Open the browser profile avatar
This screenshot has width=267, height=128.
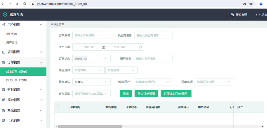click(x=261, y=4)
